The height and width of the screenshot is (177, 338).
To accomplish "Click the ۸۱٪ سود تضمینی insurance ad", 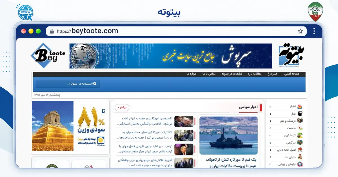I will click(70, 127).
